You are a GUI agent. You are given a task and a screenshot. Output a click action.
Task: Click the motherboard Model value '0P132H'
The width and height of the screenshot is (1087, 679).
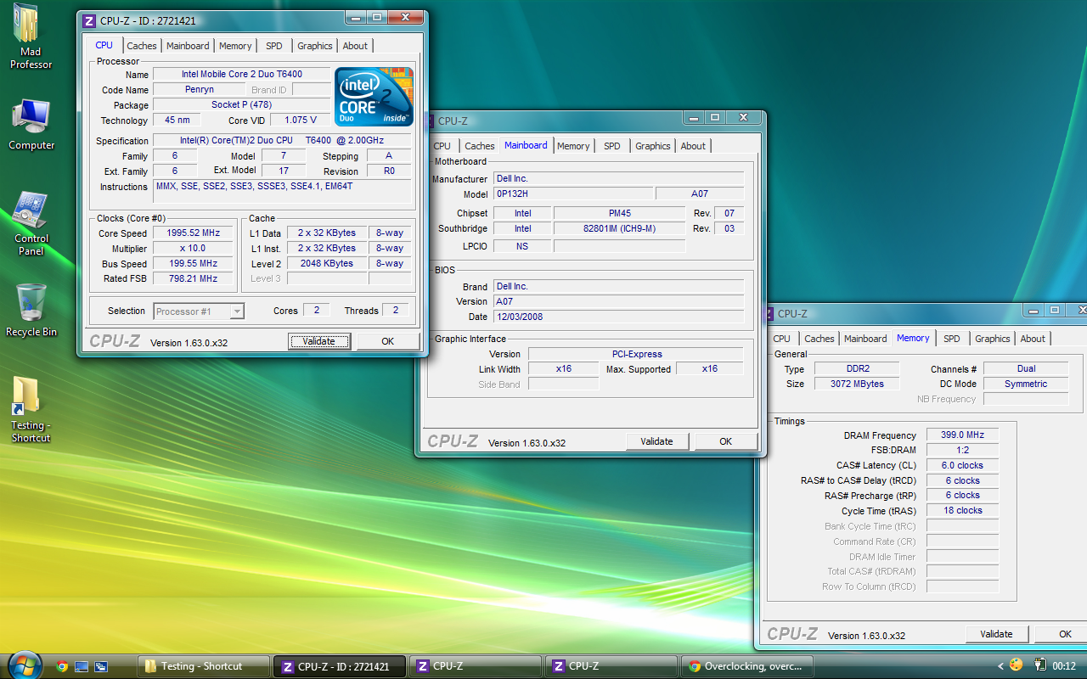573,194
